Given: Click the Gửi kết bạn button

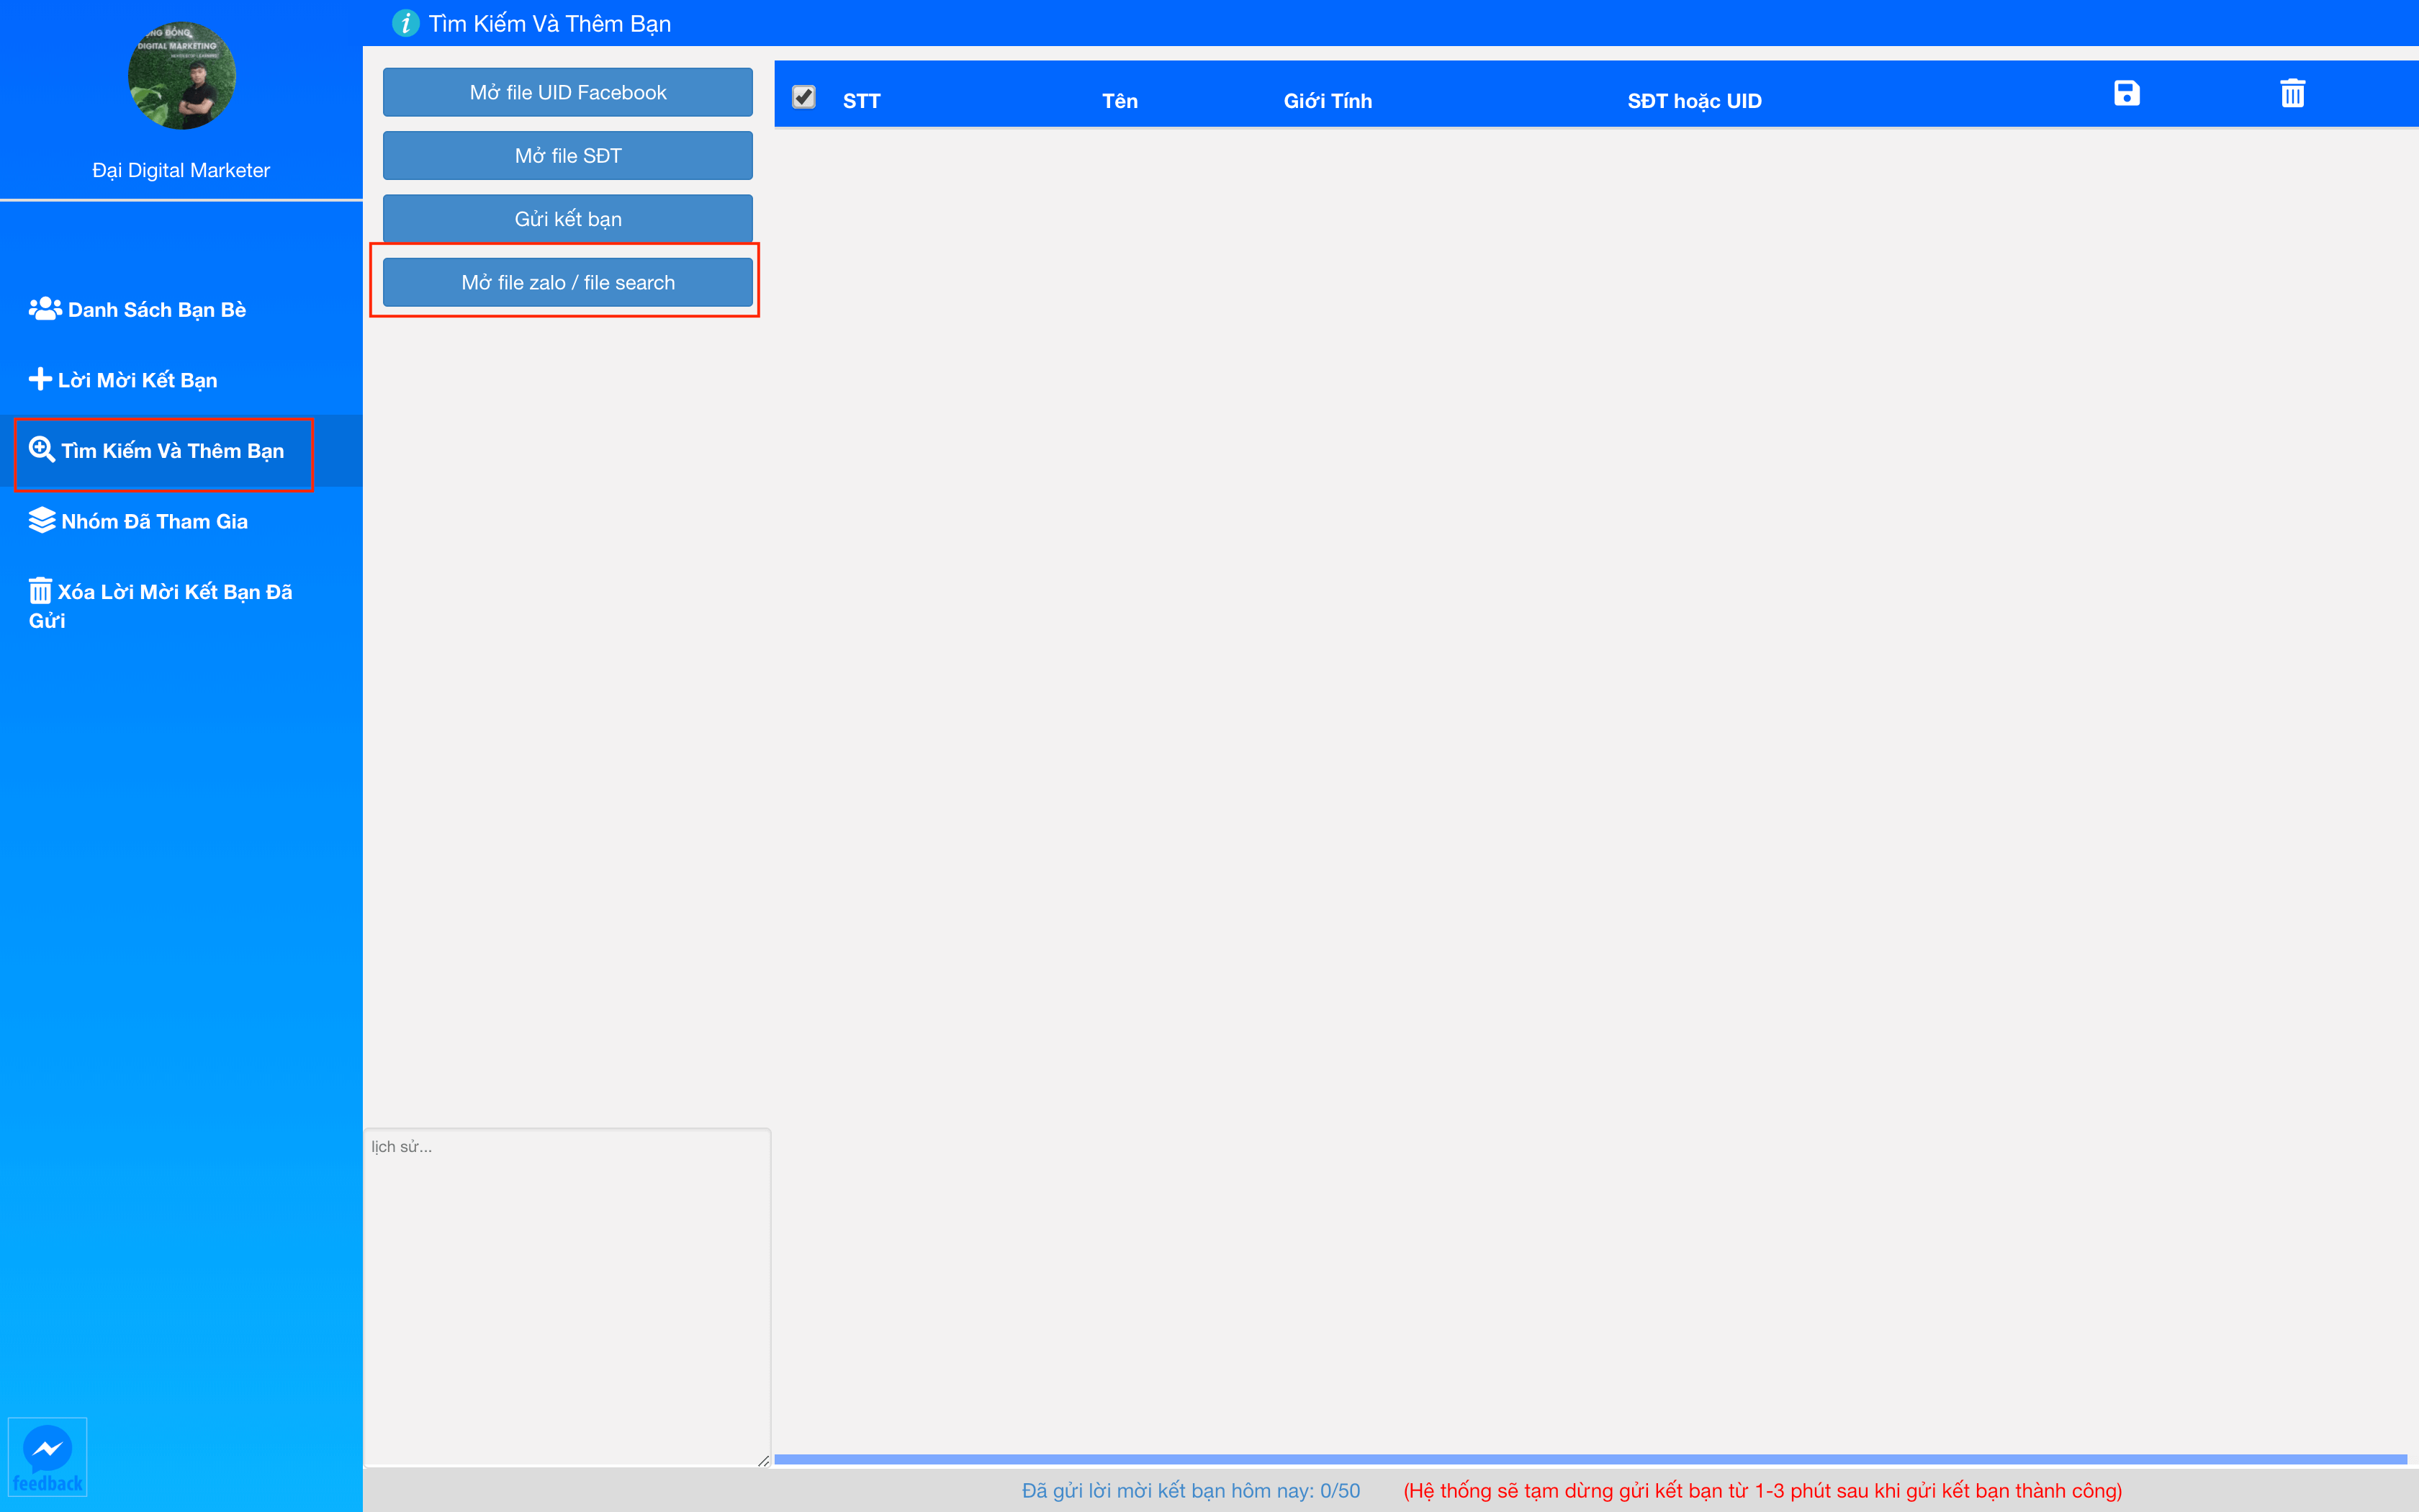Looking at the screenshot, I should pyautogui.click(x=568, y=217).
